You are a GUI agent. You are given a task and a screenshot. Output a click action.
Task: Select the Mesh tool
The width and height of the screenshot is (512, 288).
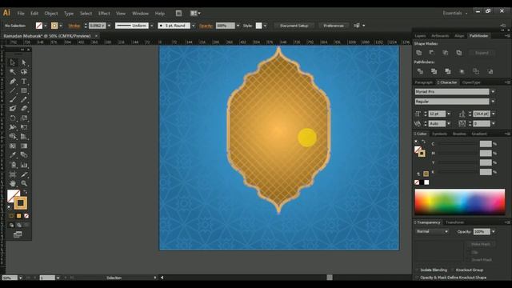point(13,146)
